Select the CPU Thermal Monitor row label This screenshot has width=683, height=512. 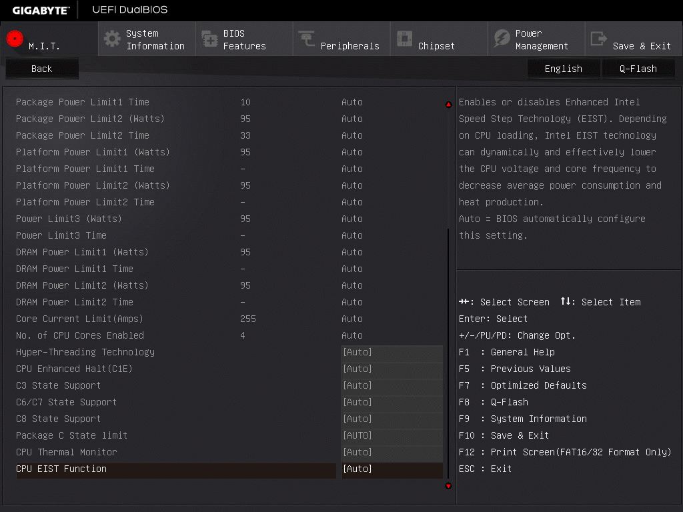click(x=67, y=453)
